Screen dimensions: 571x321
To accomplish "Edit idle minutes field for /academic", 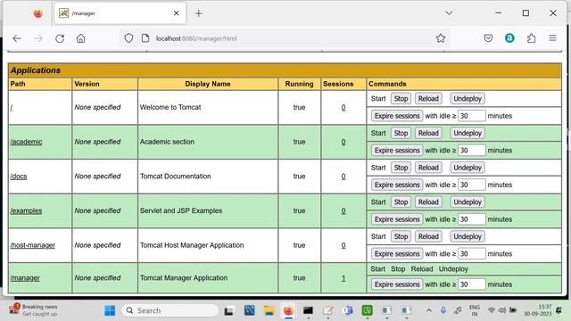I will [x=472, y=151].
